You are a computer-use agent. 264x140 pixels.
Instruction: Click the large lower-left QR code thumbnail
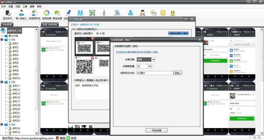(84, 67)
